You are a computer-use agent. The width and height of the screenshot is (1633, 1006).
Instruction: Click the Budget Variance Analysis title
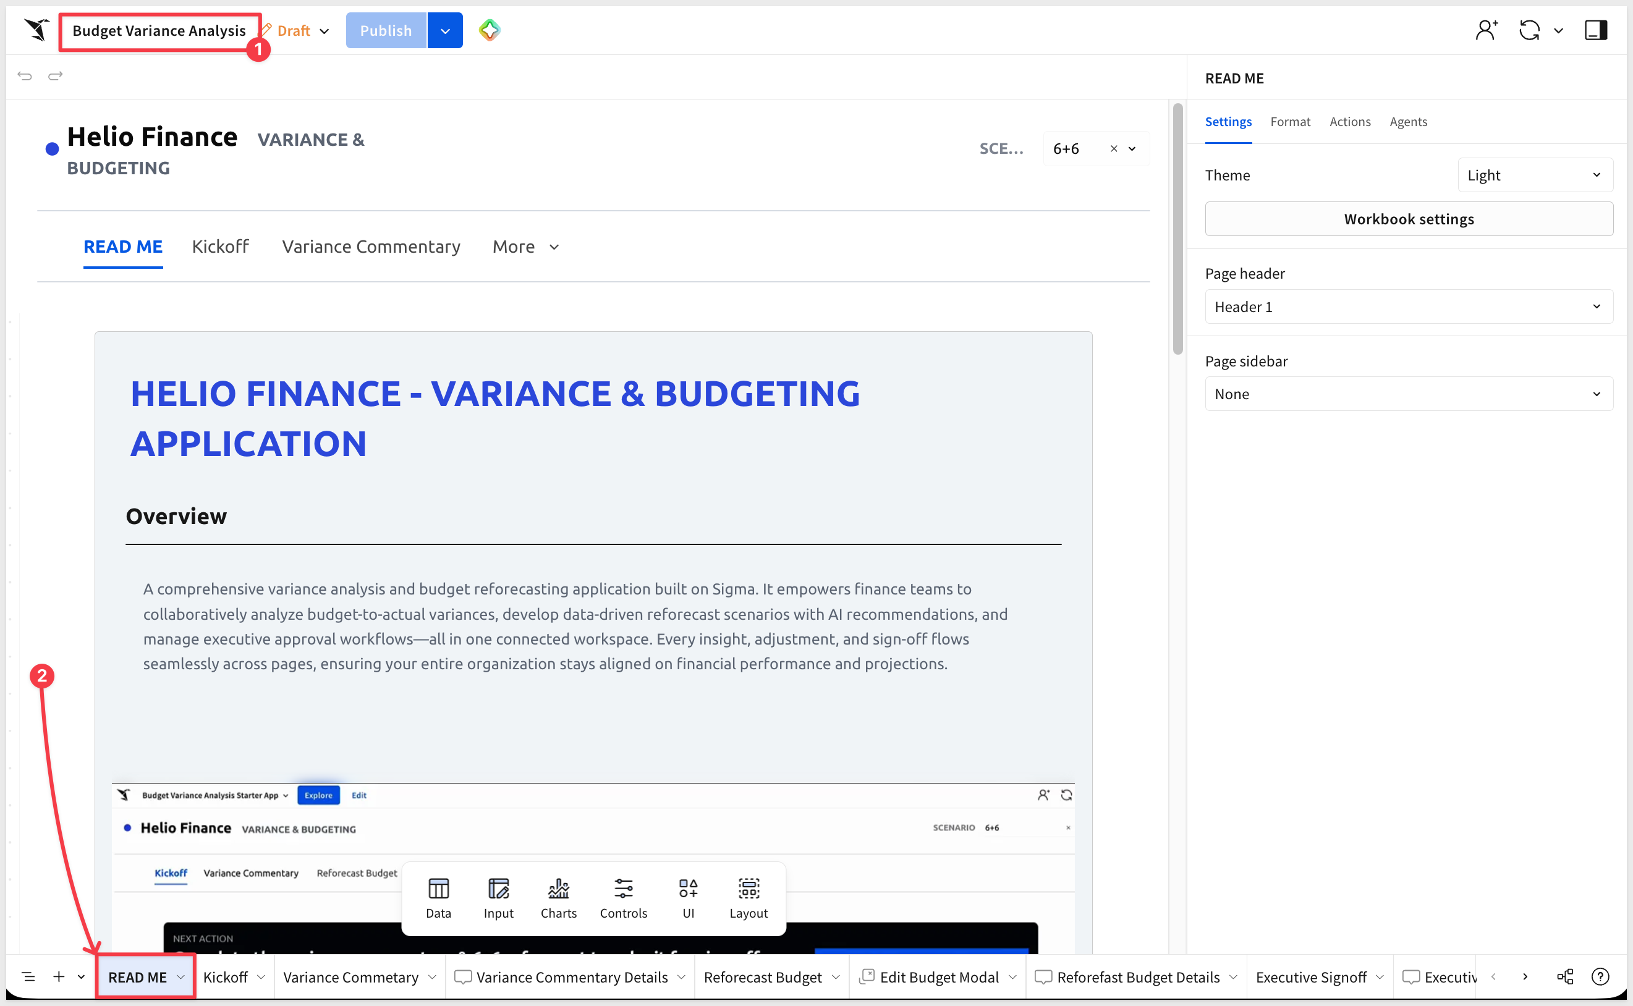click(159, 31)
